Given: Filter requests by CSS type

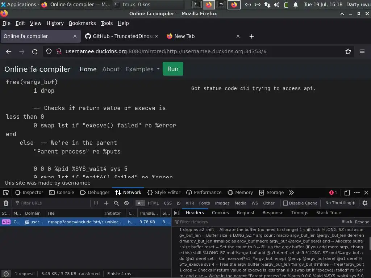Looking at the screenshot, I should click(x=167, y=203).
